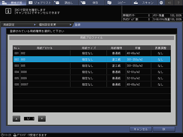Confirm with the OK button
183x137 pixels.
point(164,129)
